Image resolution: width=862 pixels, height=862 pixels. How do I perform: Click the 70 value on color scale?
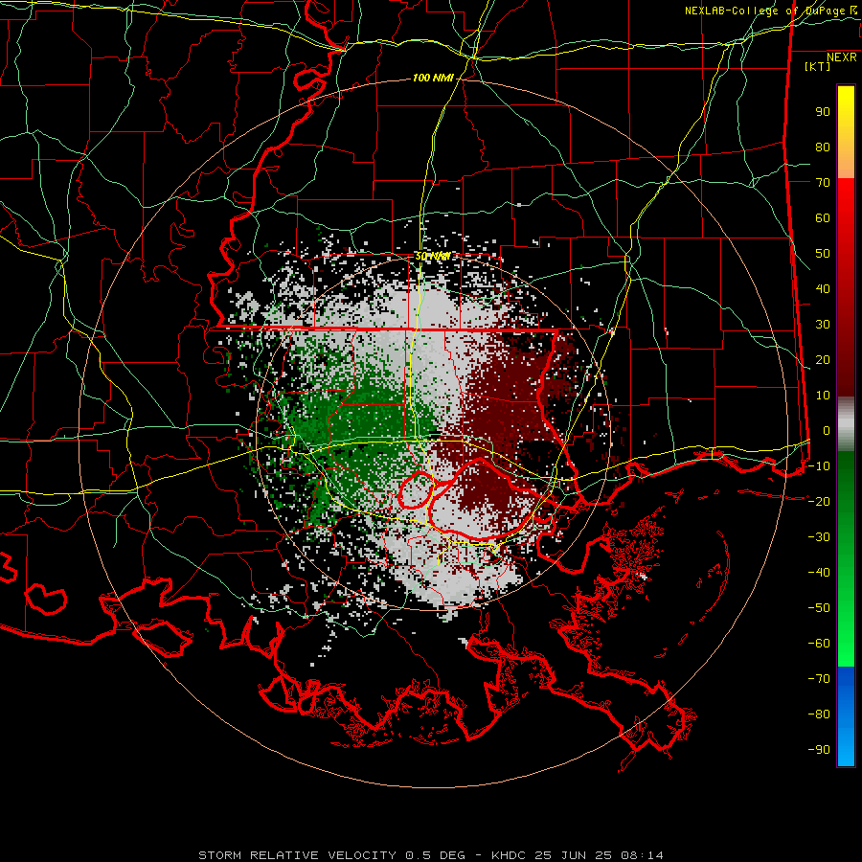(x=823, y=183)
